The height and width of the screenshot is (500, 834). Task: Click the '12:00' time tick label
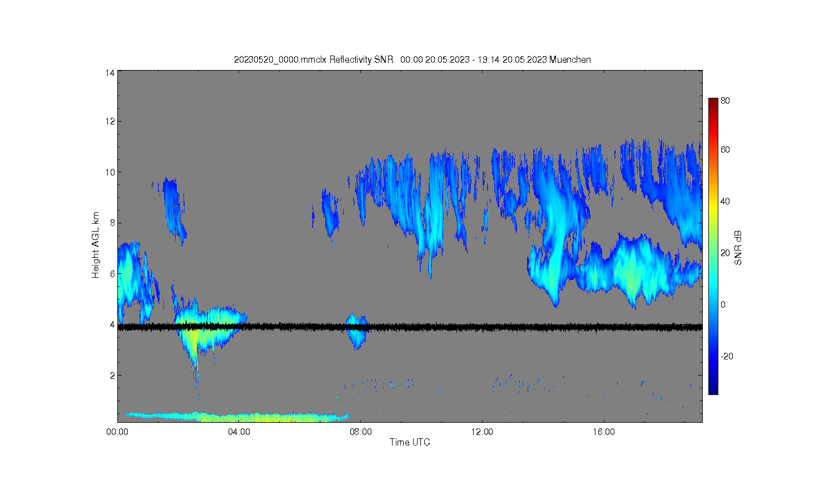(482, 432)
